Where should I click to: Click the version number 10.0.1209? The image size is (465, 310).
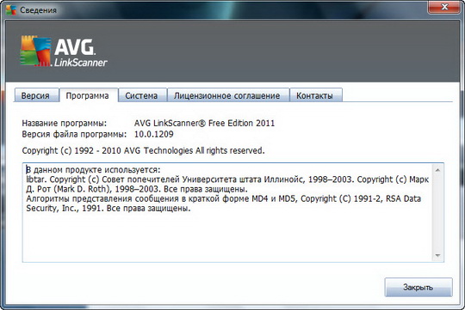[154, 134]
